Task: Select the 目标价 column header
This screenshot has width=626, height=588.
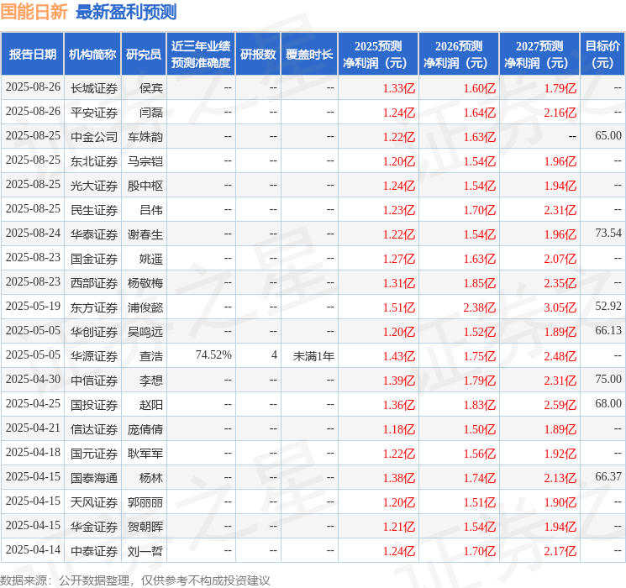Action: pyautogui.click(x=602, y=55)
